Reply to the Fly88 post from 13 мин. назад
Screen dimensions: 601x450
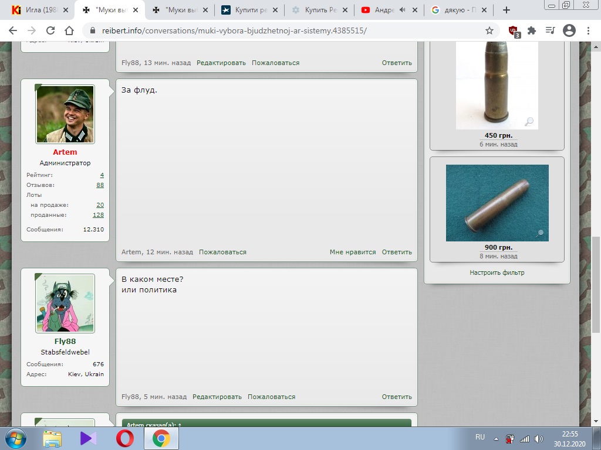397,63
